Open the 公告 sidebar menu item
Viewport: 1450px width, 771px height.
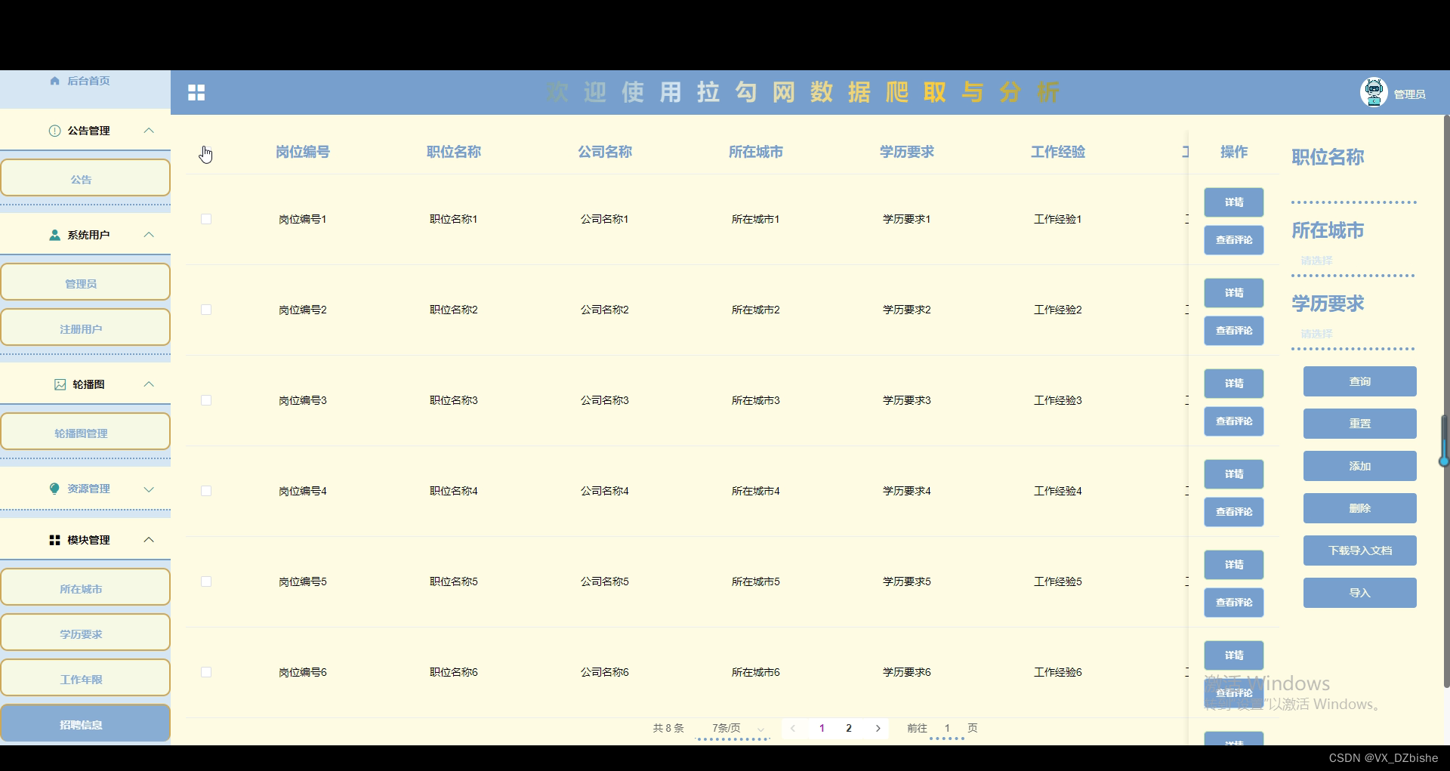coord(85,179)
